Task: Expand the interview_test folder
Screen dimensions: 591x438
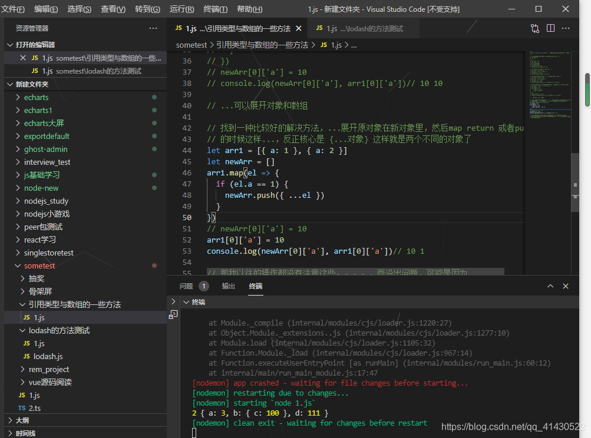Action: [x=85, y=162]
